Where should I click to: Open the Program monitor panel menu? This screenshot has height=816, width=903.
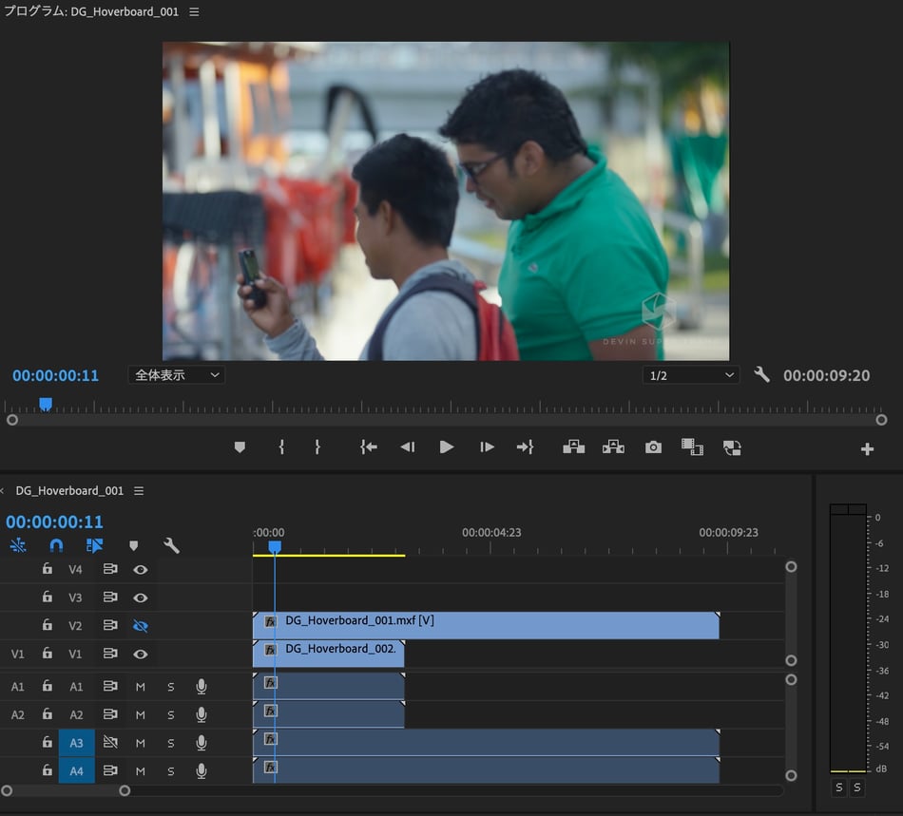[x=195, y=12]
